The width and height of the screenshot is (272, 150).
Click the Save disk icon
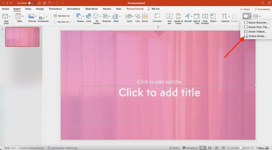45,3
